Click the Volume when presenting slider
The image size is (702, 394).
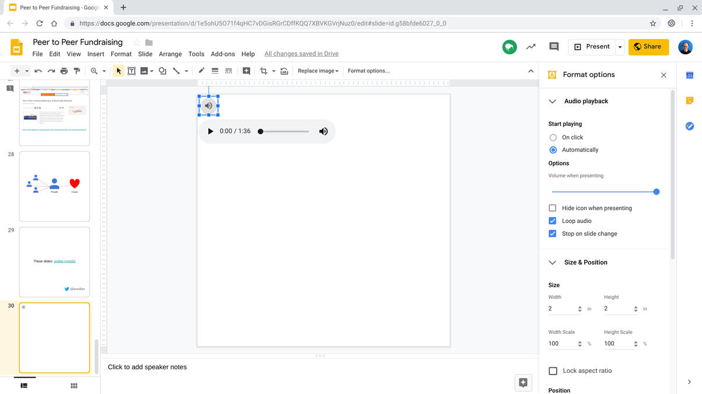coord(604,191)
